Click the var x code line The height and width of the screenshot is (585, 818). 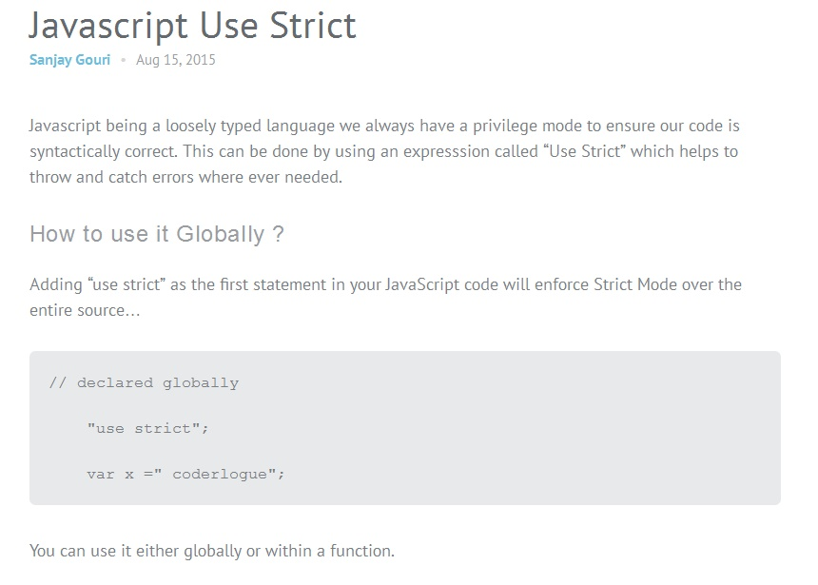coord(185,474)
